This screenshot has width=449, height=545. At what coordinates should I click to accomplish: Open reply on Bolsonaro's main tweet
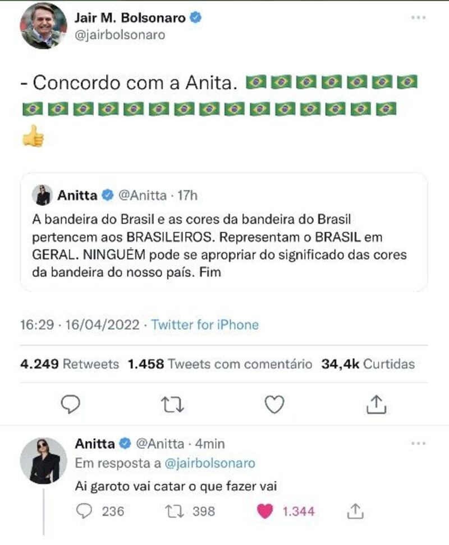tap(71, 404)
